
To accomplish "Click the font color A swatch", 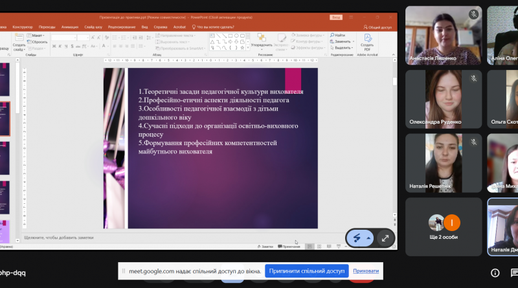I will (x=104, y=46).
